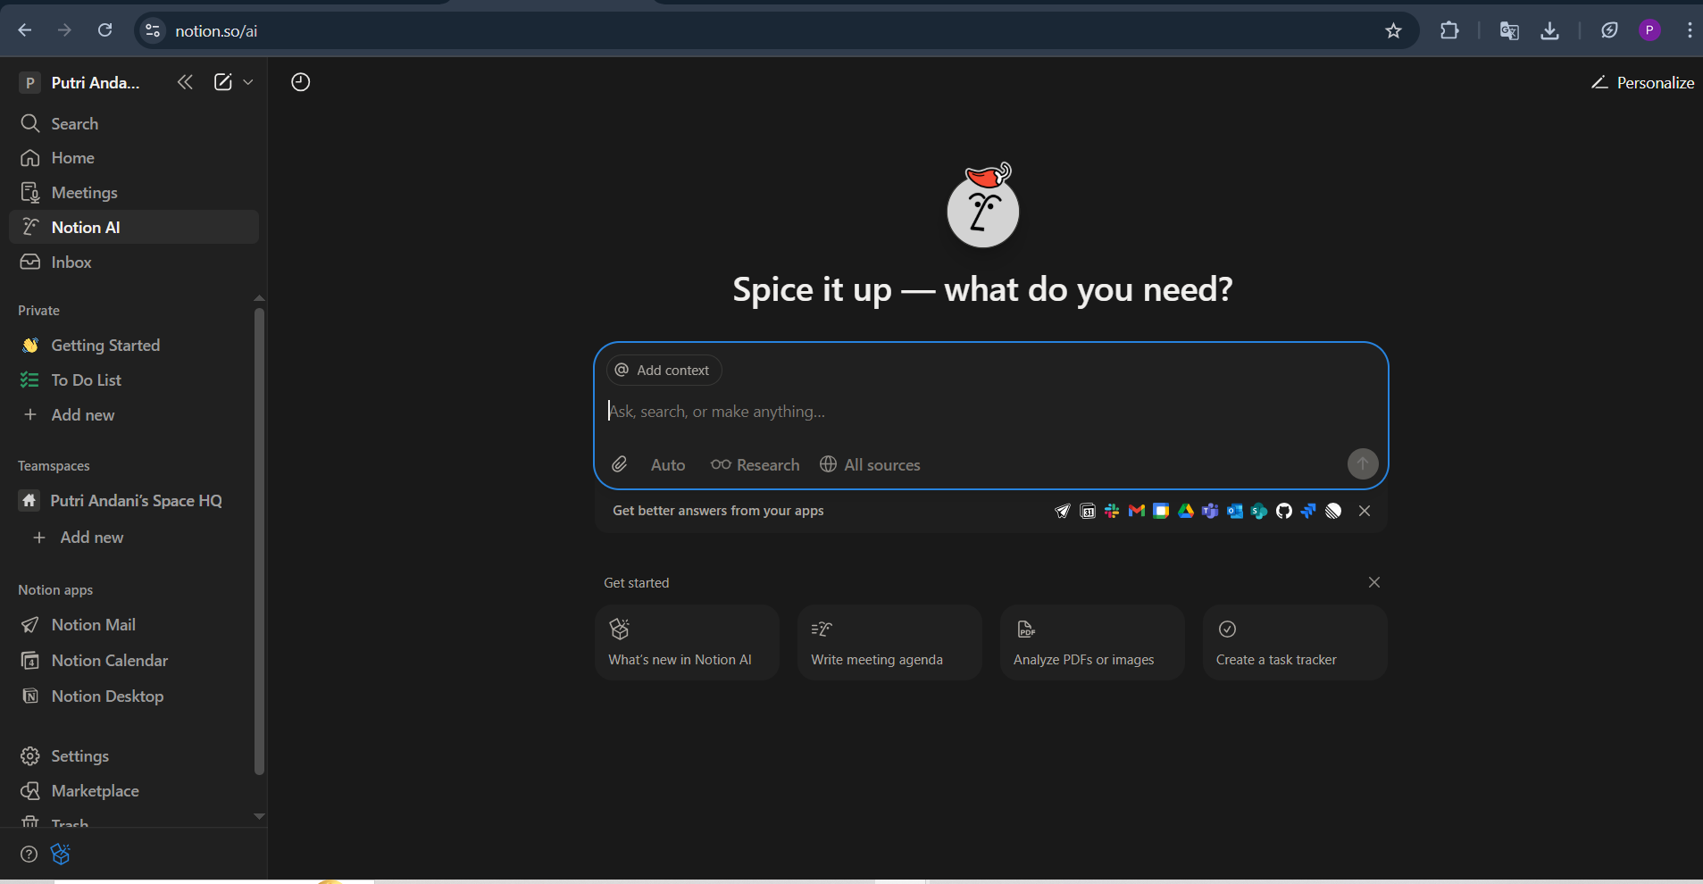Open the chat history clock icon

click(300, 82)
